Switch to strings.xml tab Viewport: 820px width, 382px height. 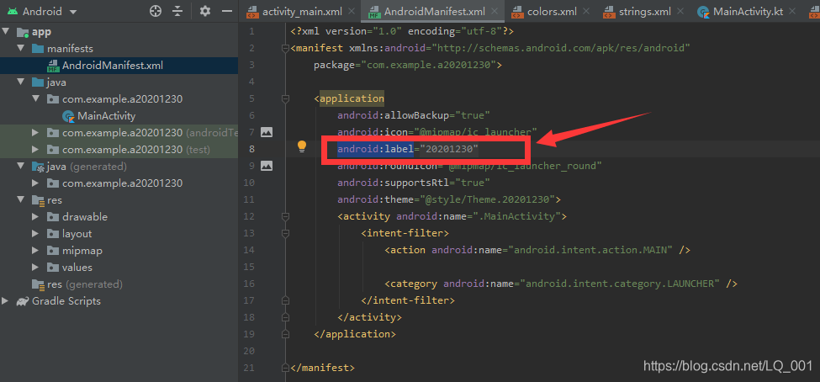(x=645, y=12)
